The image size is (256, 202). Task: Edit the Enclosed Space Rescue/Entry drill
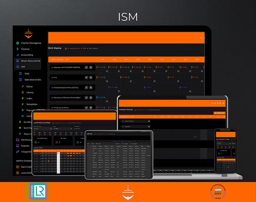tap(86, 88)
